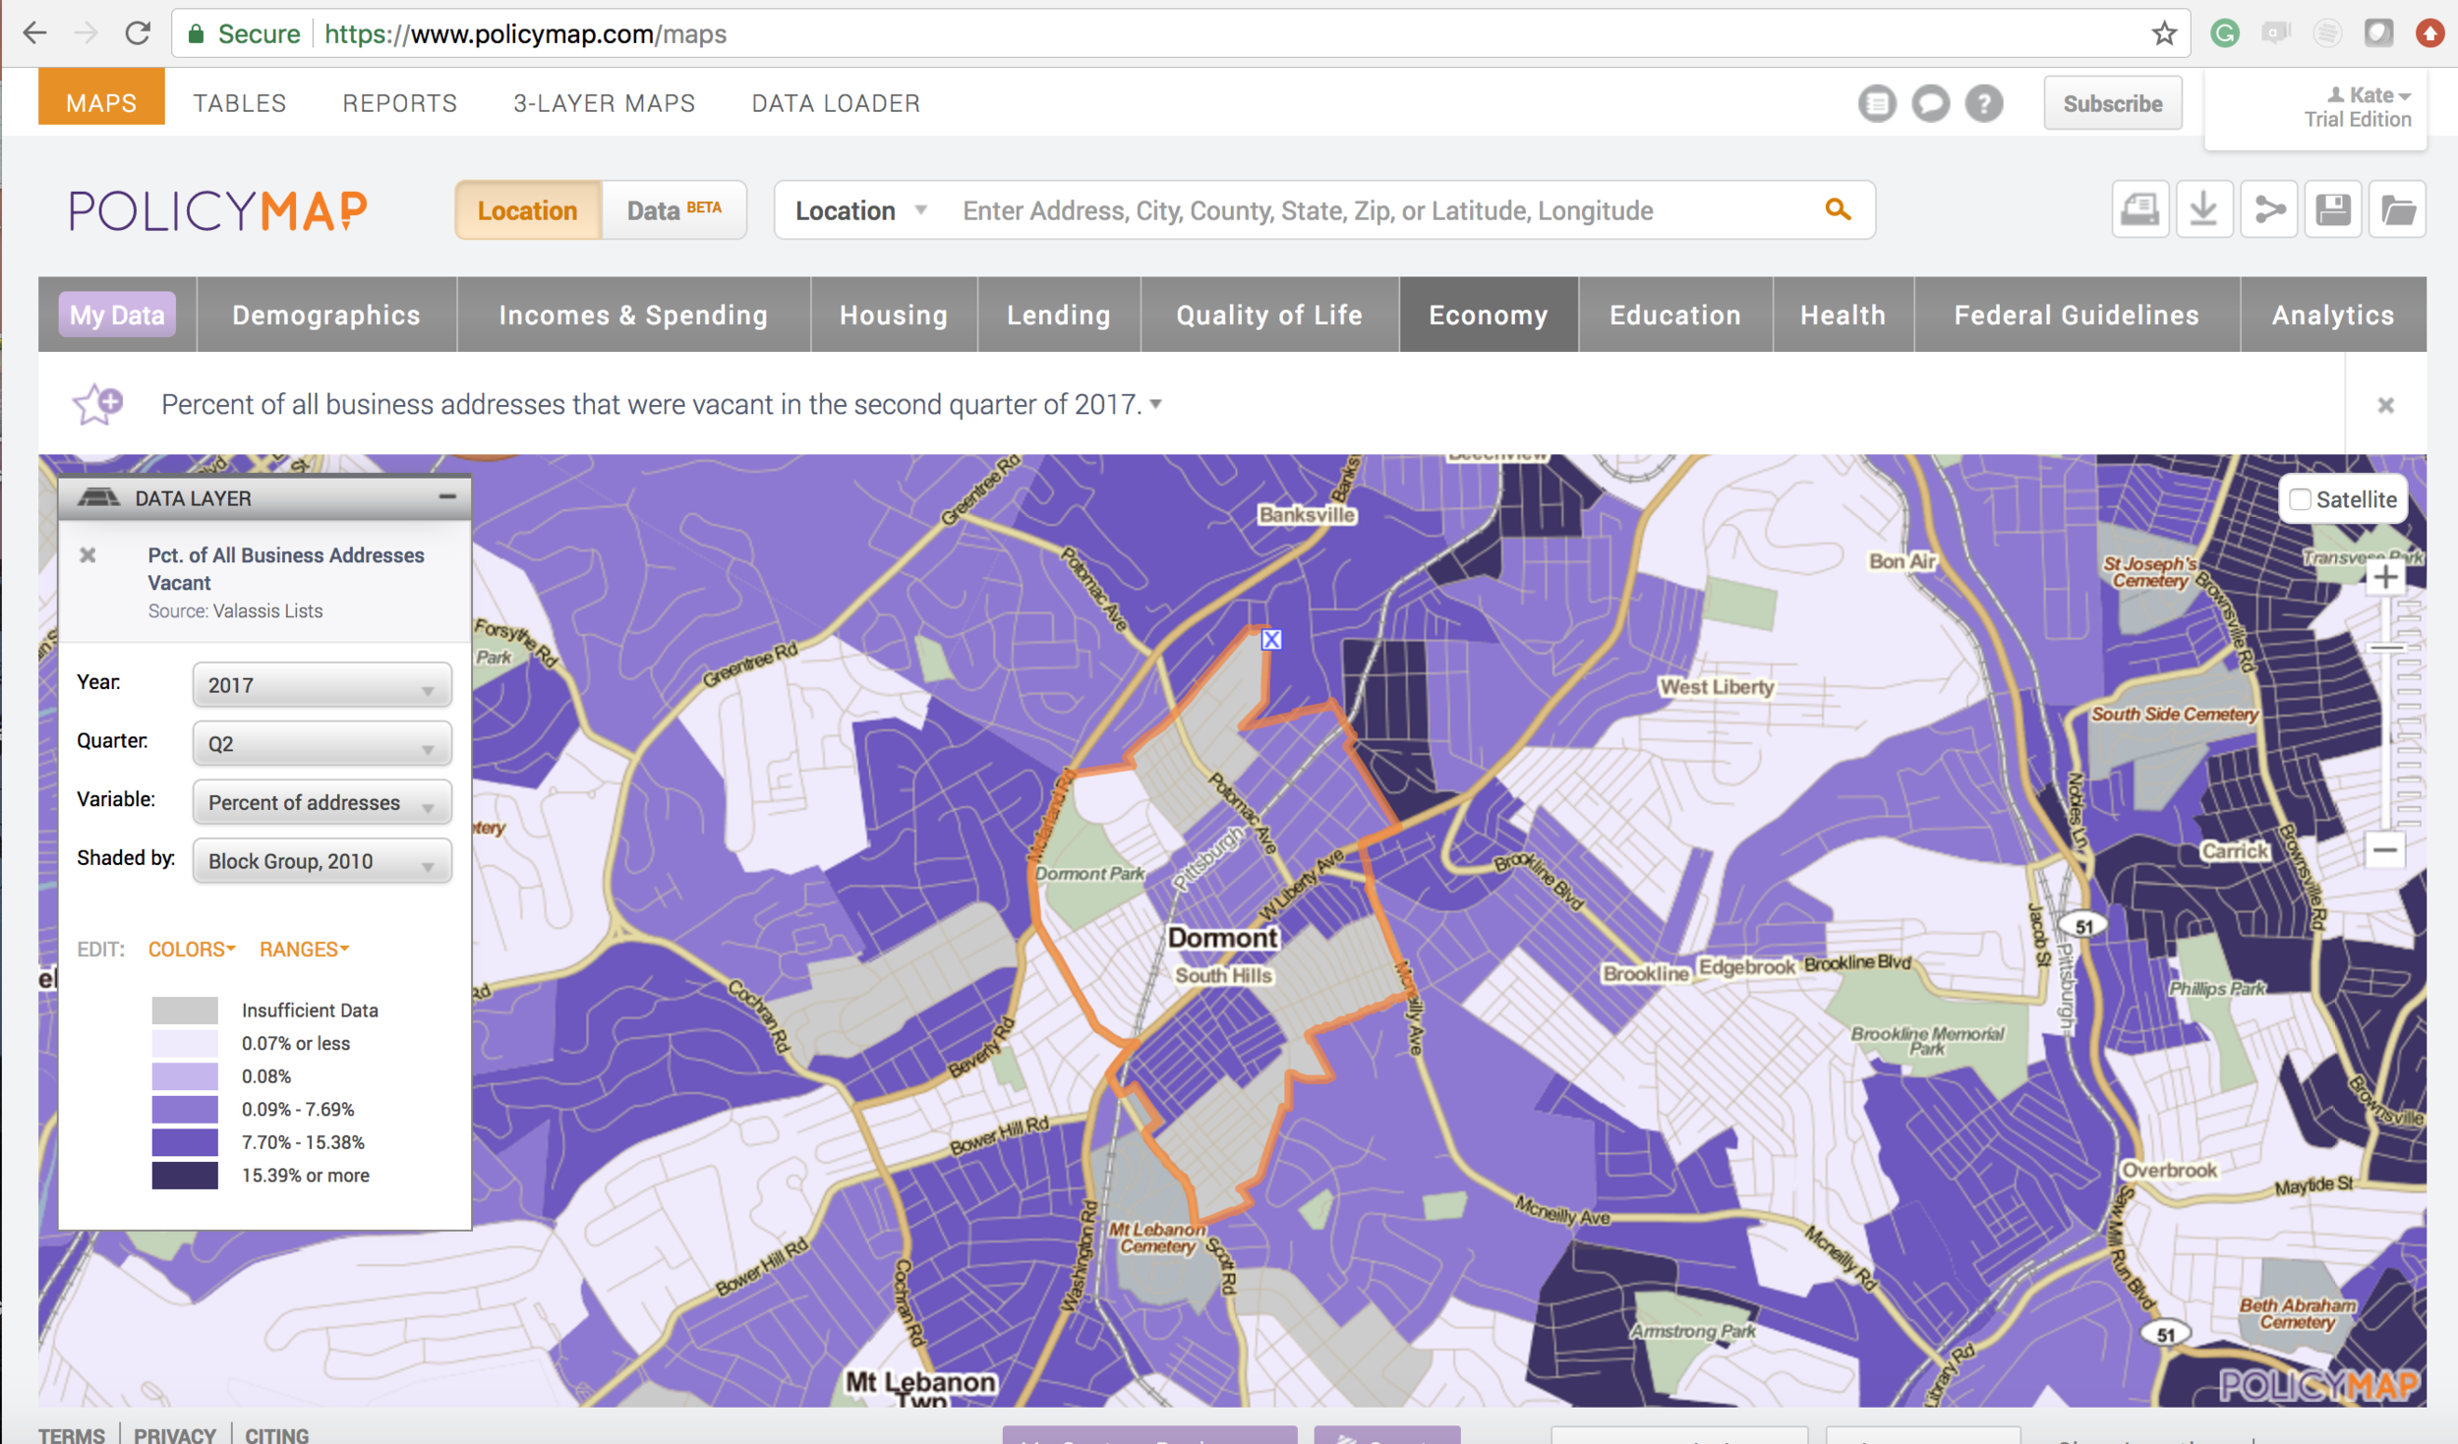Open the Economy data menu
Image resolution: width=2458 pixels, height=1444 pixels.
(1489, 315)
